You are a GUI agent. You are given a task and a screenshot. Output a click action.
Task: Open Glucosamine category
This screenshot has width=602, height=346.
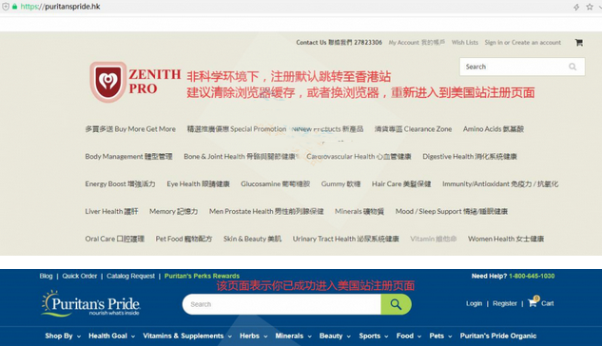point(275,184)
